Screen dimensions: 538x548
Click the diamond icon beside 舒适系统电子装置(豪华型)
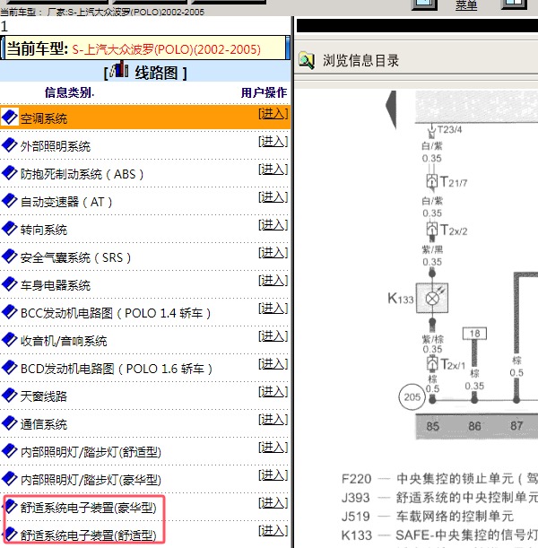[x=11, y=507]
